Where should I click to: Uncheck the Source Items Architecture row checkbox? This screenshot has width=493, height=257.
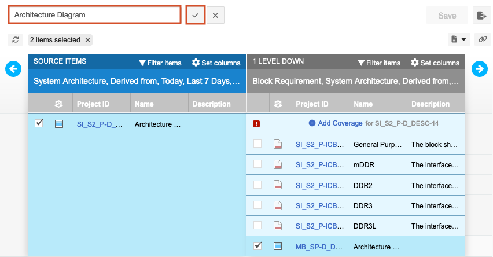(x=39, y=123)
